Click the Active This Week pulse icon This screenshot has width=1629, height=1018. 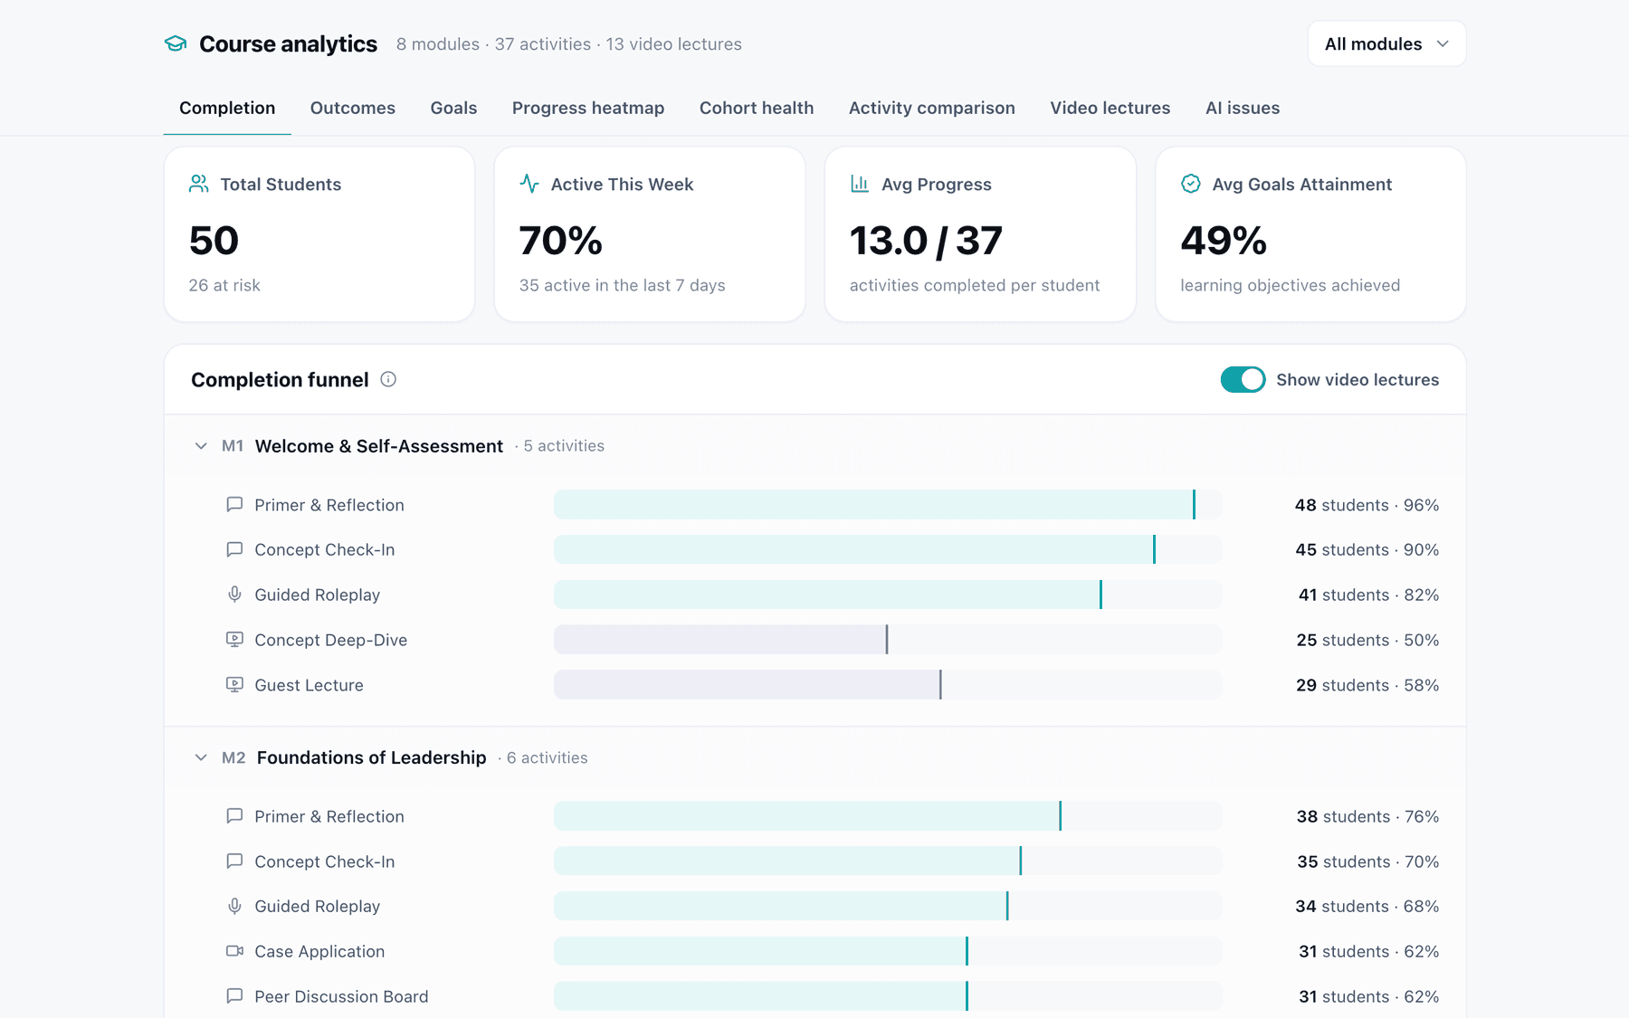click(529, 184)
